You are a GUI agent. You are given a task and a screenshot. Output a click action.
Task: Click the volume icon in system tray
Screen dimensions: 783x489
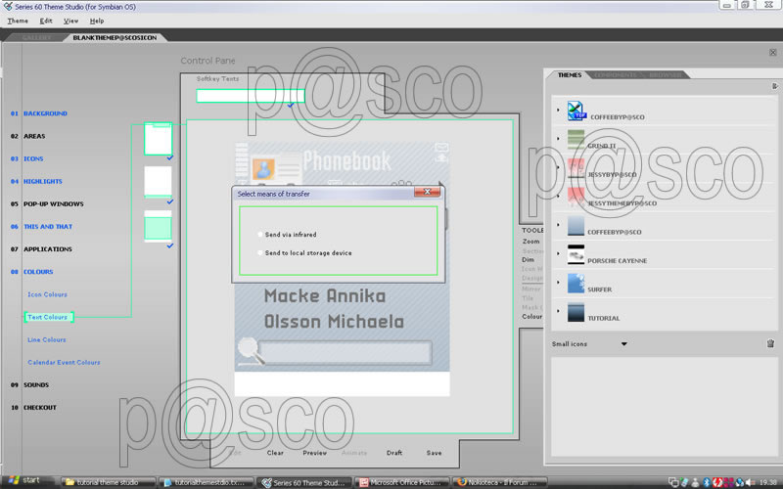point(750,482)
